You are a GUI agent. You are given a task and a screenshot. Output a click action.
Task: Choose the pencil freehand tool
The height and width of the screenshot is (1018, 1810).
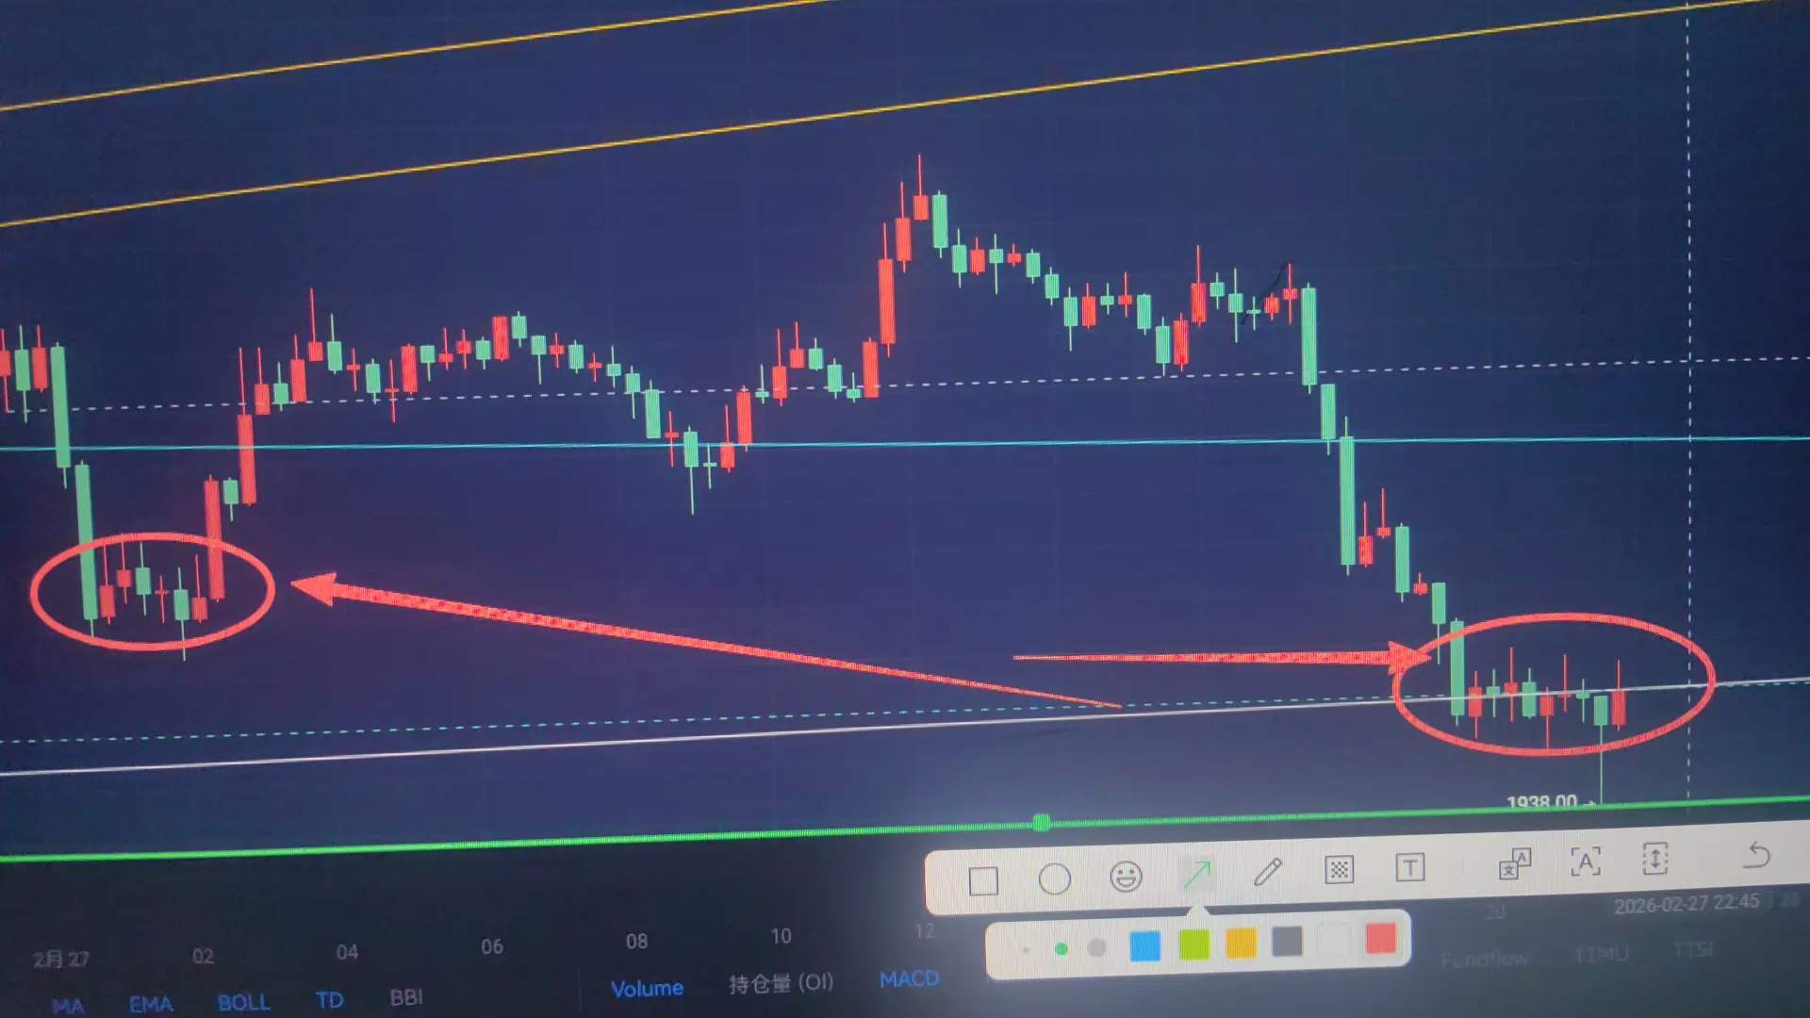(1268, 872)
